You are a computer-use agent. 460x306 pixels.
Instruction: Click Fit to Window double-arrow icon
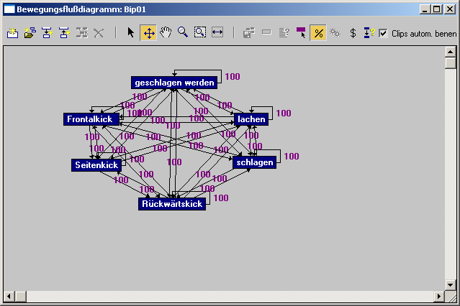[x=217, y=32]
